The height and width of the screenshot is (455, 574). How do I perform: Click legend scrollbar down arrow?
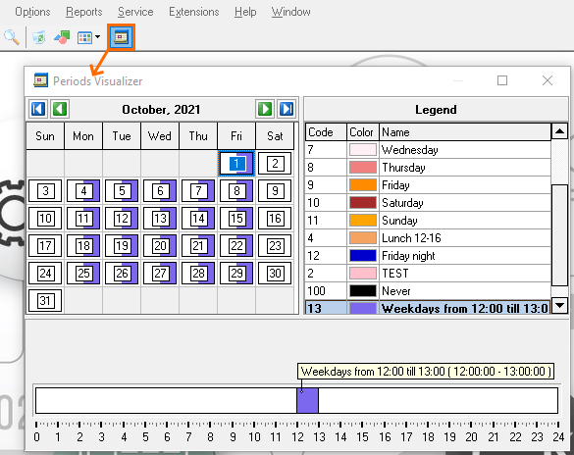pos(559,305)
